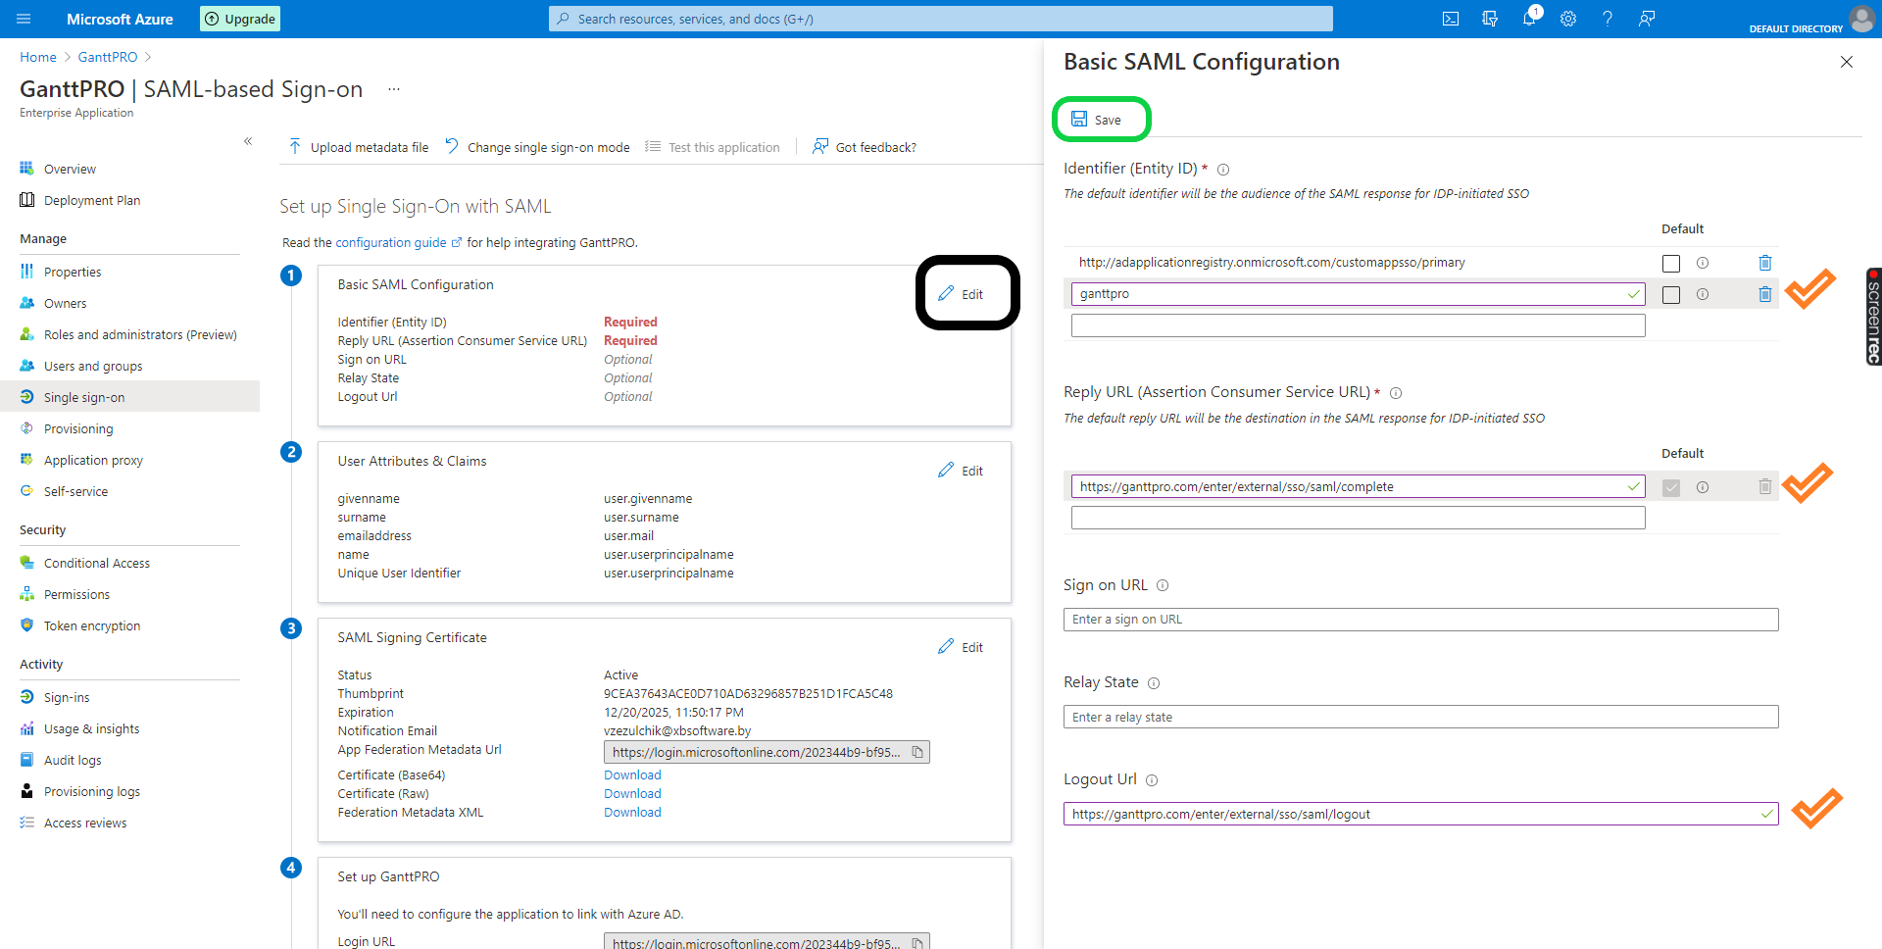Open the Help question mark menu

(1608, 19)
